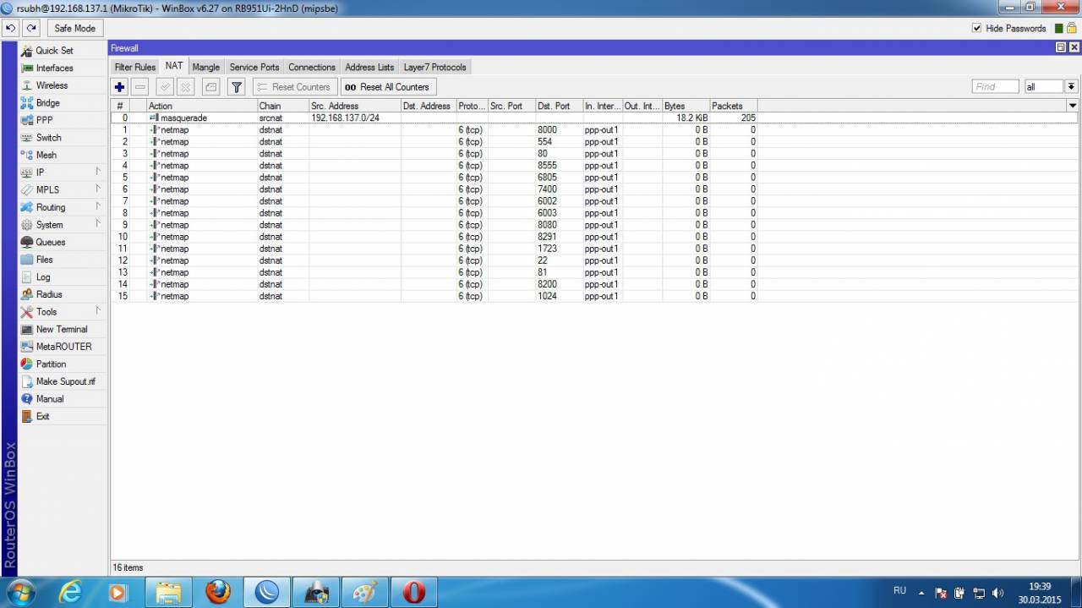Switch to Layer7 Protocols tab
This screenshot has height=608, width=1082.
[434, 67]
